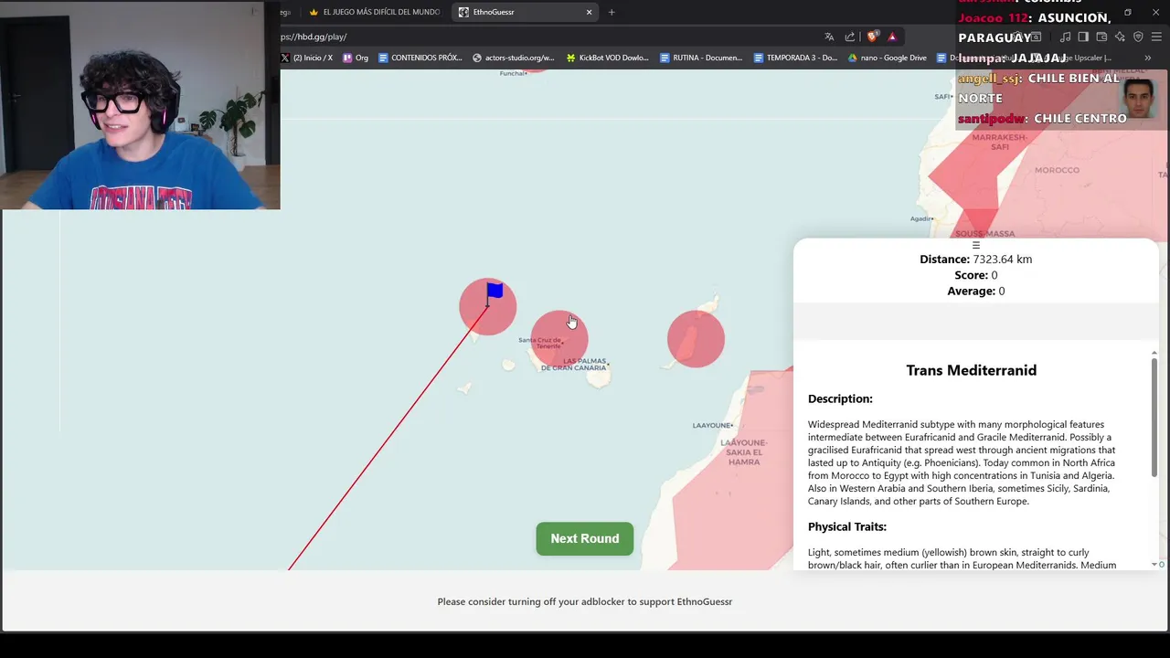Open the Brave Shields lion icon
This screenshot has height=658, width=1170.
(x=872, y=37)
